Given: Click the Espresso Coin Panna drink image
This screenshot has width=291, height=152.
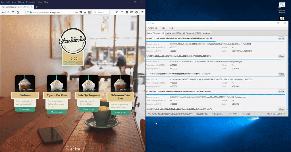Looking at the screenshot, I should (x=57, y=83).
